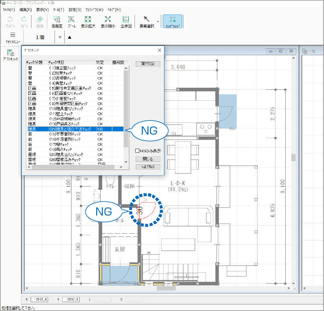The width and height of the screenshot is (324, 311).
Task: Click the 収納 room label in the plan
Action: click(x=129, y=186)
